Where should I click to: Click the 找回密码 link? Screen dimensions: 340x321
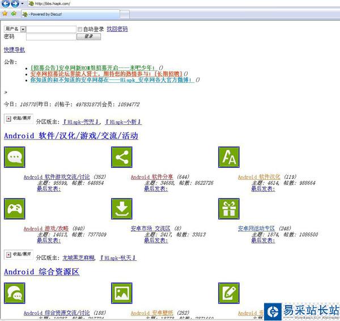(x=117, y=29)
